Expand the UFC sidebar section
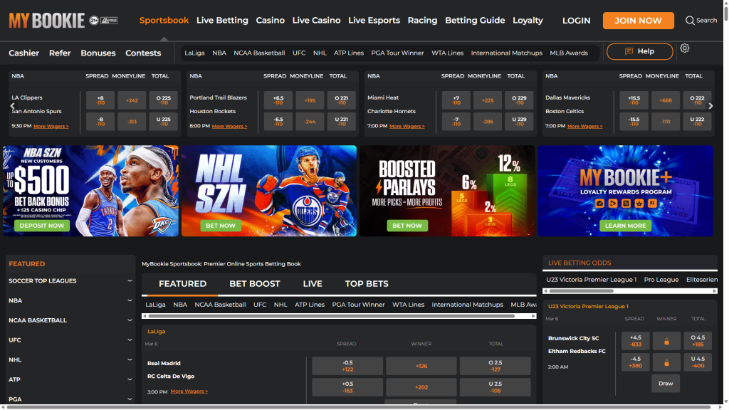 click(x=70, y=340)
